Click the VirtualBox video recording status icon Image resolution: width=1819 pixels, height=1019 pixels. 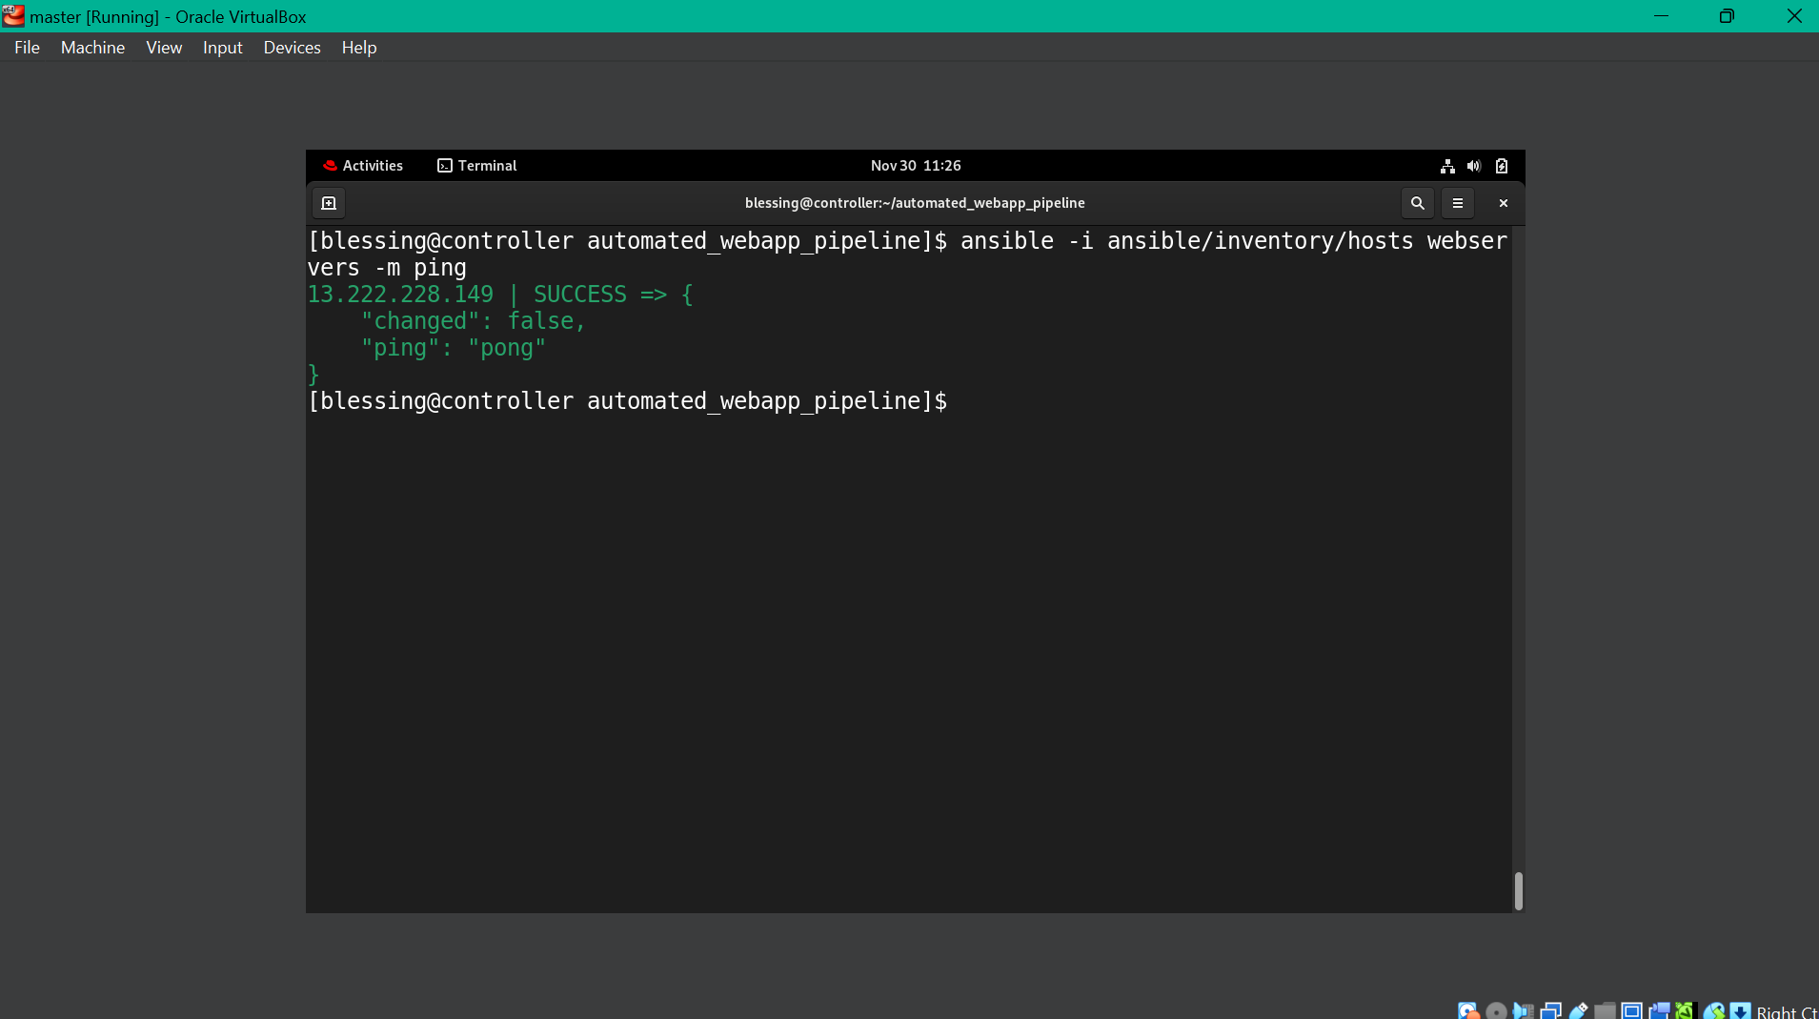pos(1660,1010)
